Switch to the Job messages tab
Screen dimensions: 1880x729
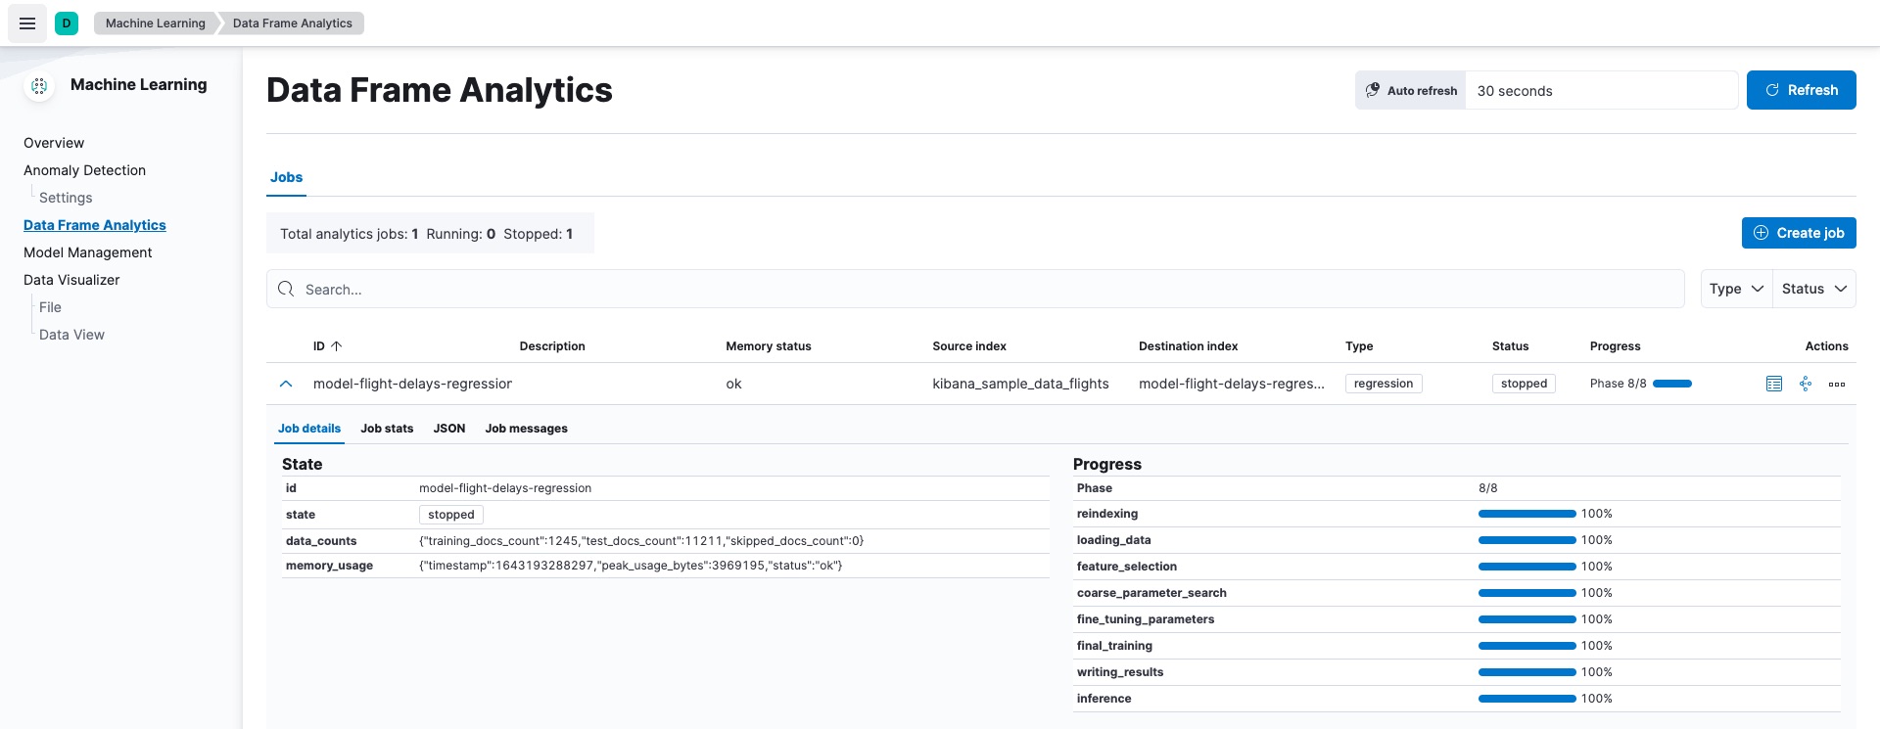tap(526, 429)
